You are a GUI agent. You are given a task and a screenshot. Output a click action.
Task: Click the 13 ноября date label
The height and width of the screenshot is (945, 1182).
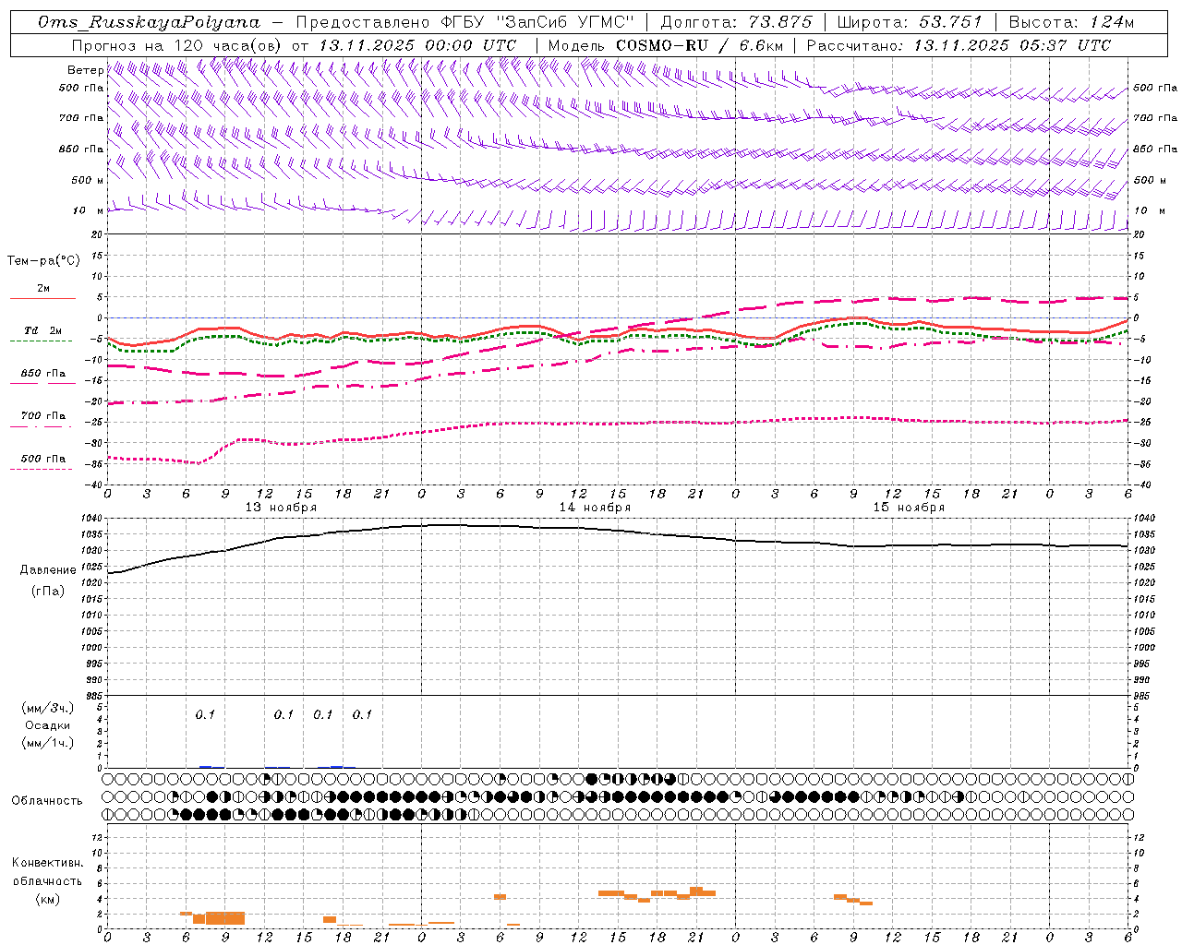(281, 507)
